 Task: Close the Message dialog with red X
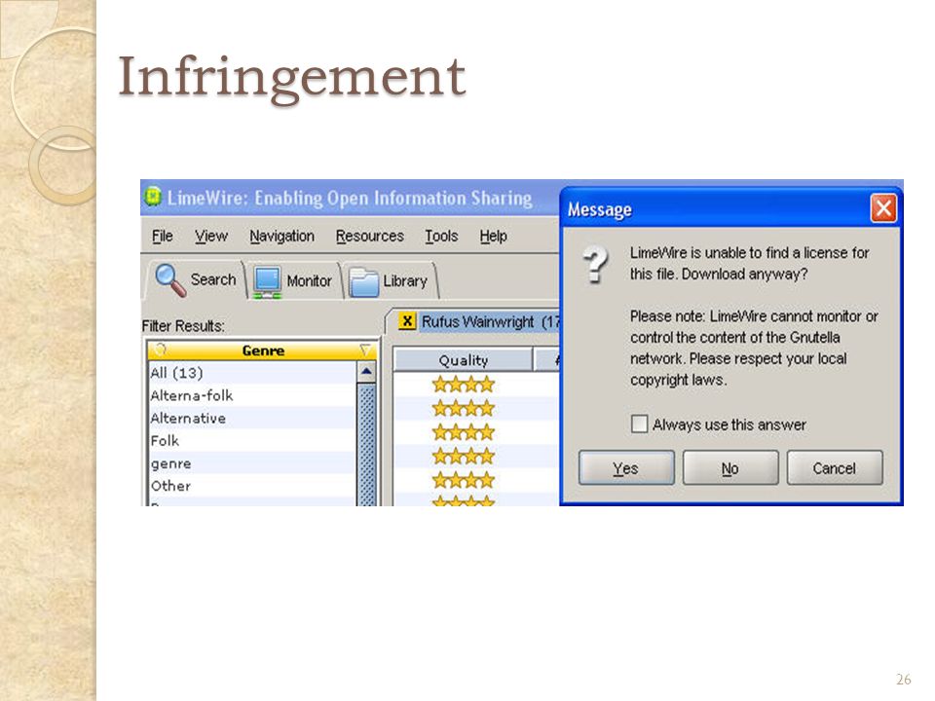tap(883, 208)
